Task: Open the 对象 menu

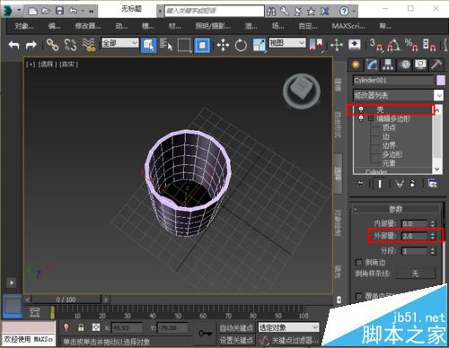Action: point(24,26)
